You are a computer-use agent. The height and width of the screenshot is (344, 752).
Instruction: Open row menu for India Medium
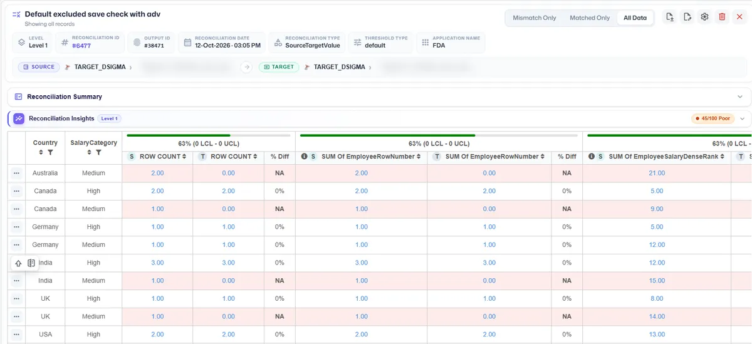pyautogui.click(x=16, y=281)
